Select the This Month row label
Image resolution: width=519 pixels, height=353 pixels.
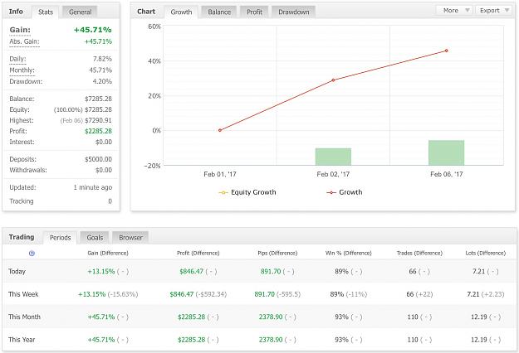pos(24,317)
